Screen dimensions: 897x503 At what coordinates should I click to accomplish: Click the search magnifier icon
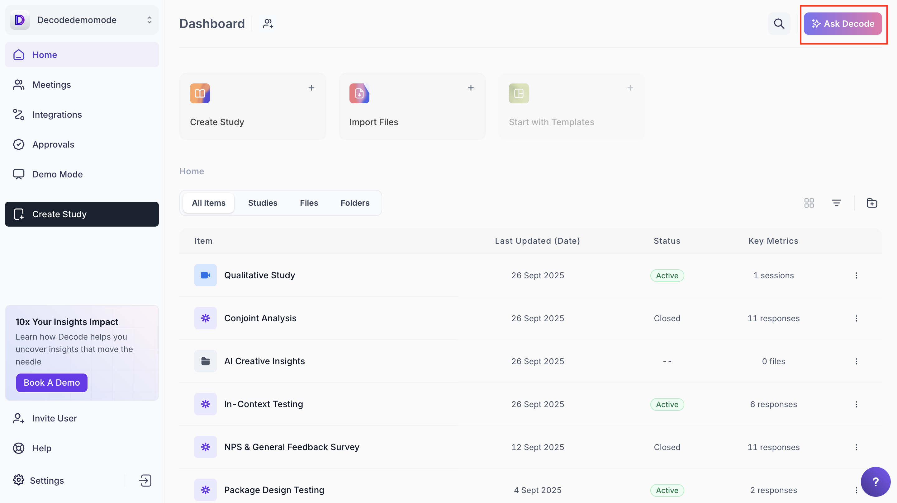tap(779, 24)
